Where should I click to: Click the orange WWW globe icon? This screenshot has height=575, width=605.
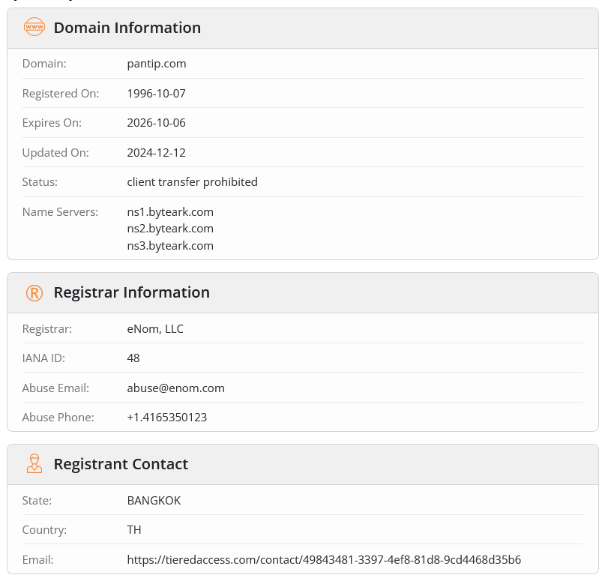(34, 28)
